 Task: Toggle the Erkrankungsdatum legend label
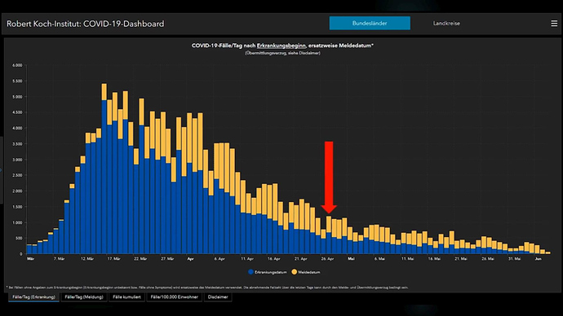271,272
